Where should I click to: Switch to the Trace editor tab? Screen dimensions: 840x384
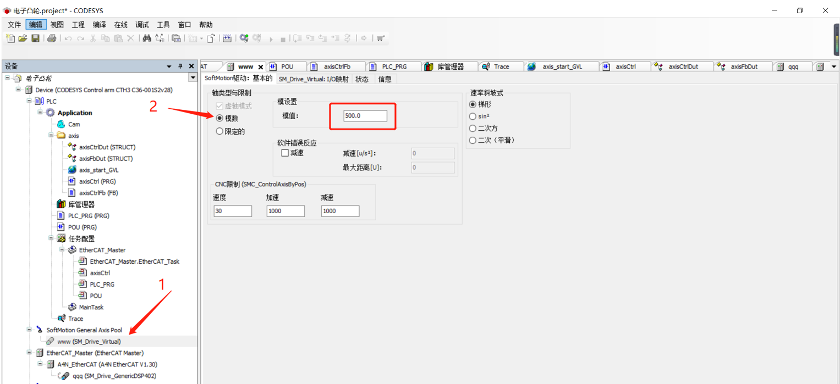pyautogui.click(x=501, y=66)
